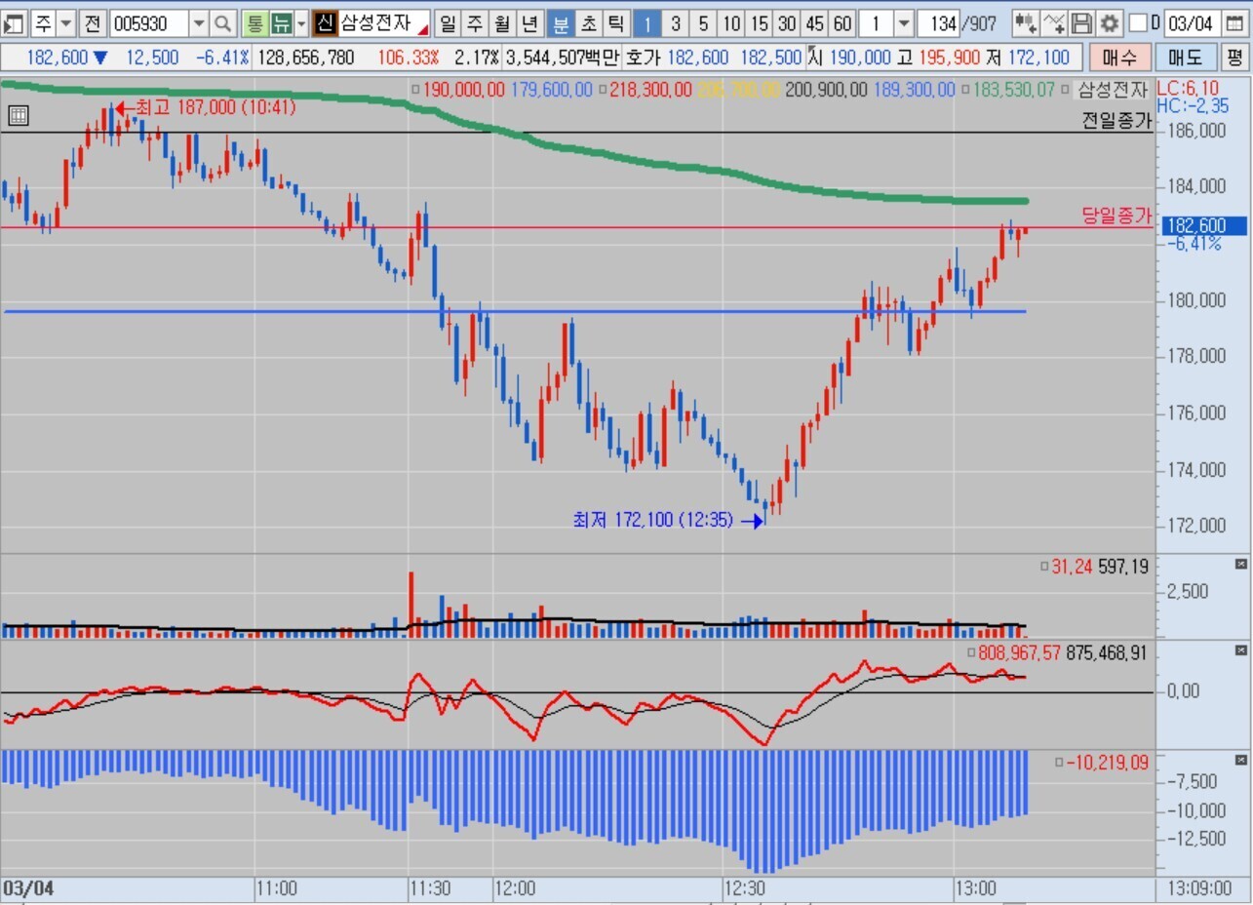Click the stock search magnifier icon

click(x=223, y=23)
